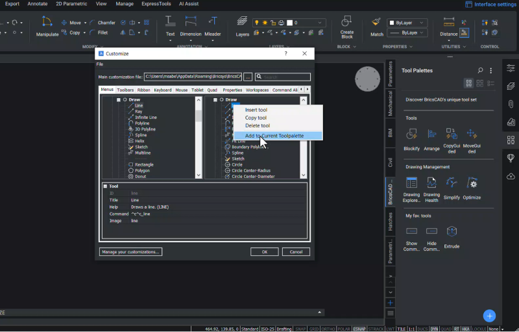Toggle GRID in the status bar

(x=314, y=329)
